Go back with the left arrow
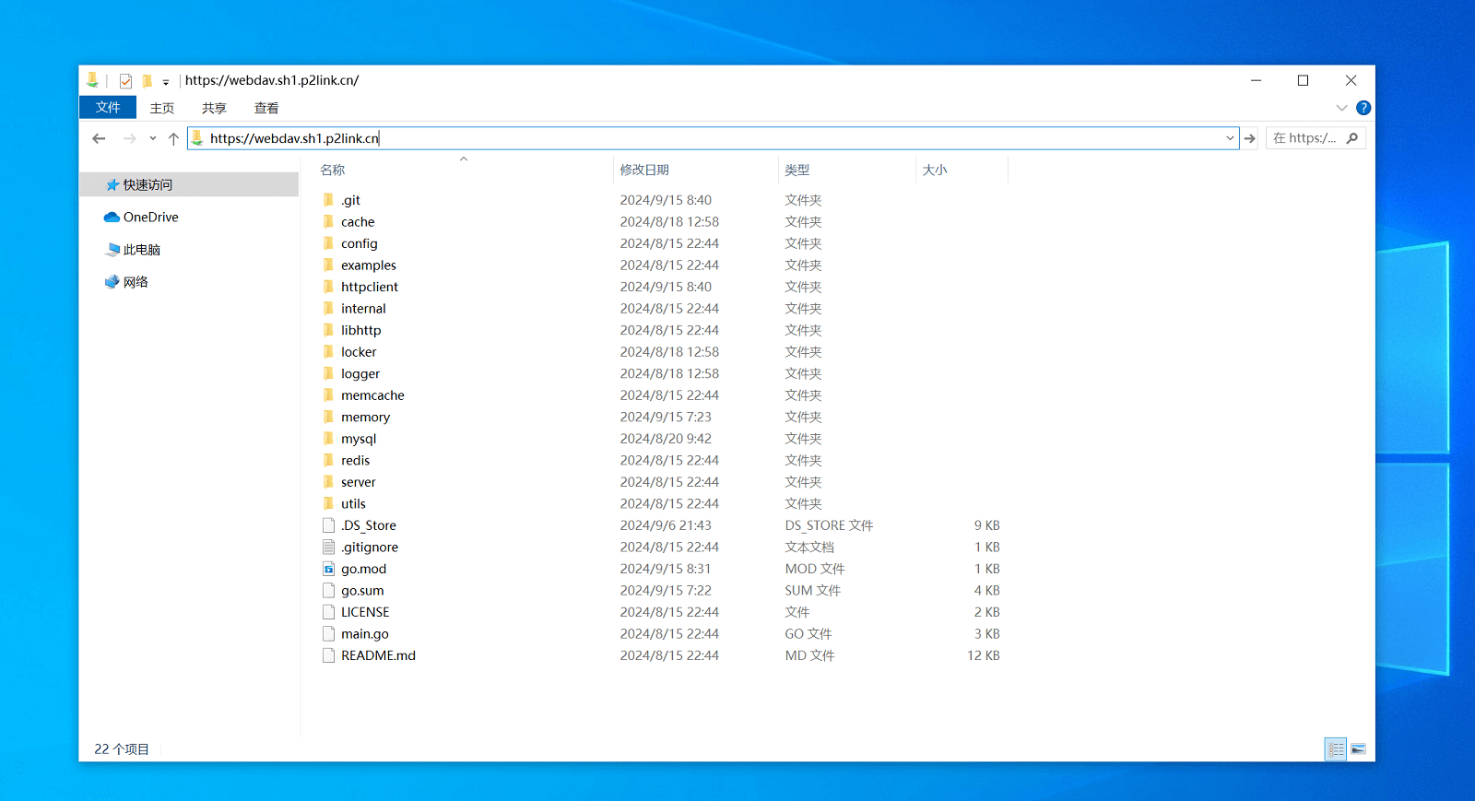Screen dimensions: 1475x801 tap(99, 138)
